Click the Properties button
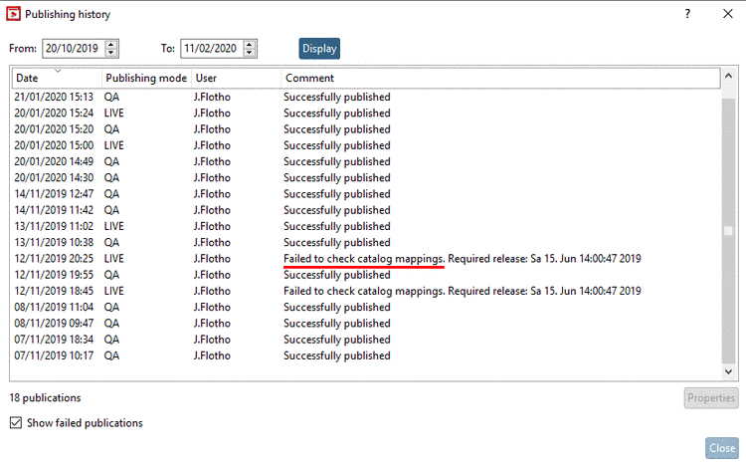This screenshot has width=746, height=468. click(711, 398)
